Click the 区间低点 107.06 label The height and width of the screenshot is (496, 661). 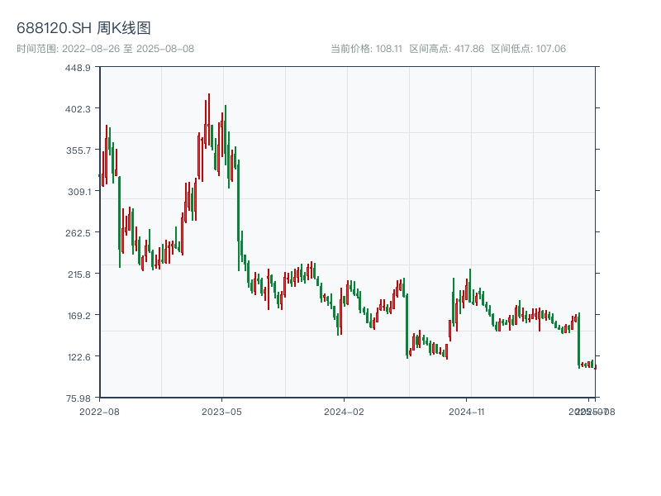pos(529,49)
